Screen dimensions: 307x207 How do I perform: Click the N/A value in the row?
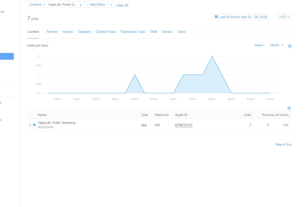click(286, 125)
